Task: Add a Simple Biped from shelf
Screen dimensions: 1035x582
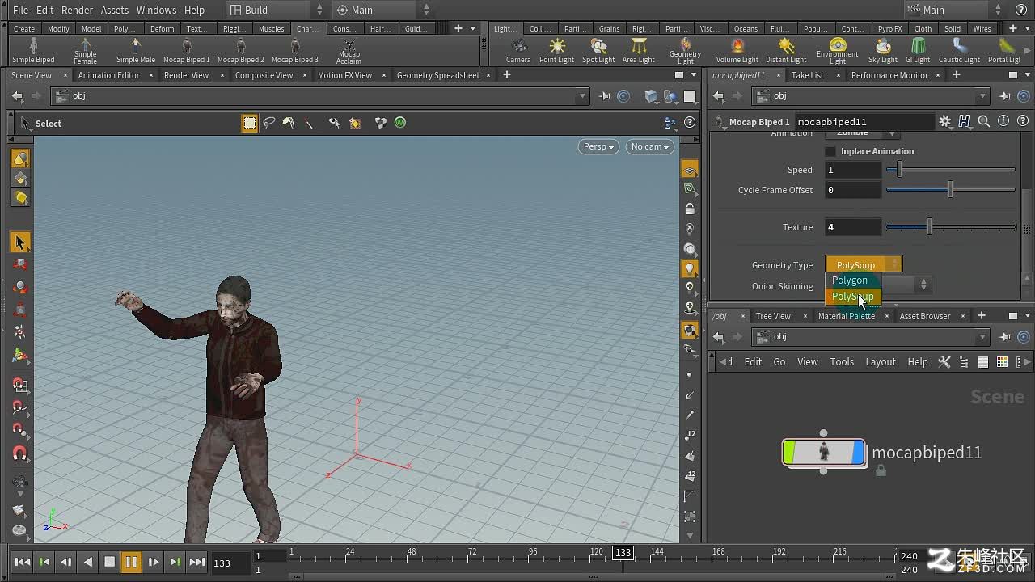Action: 33,50
